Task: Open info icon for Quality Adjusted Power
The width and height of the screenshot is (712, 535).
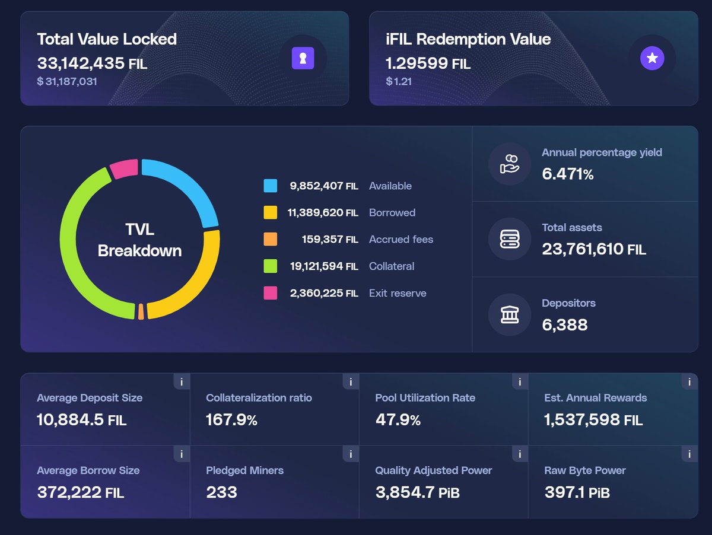Action: tap(520, 454)
